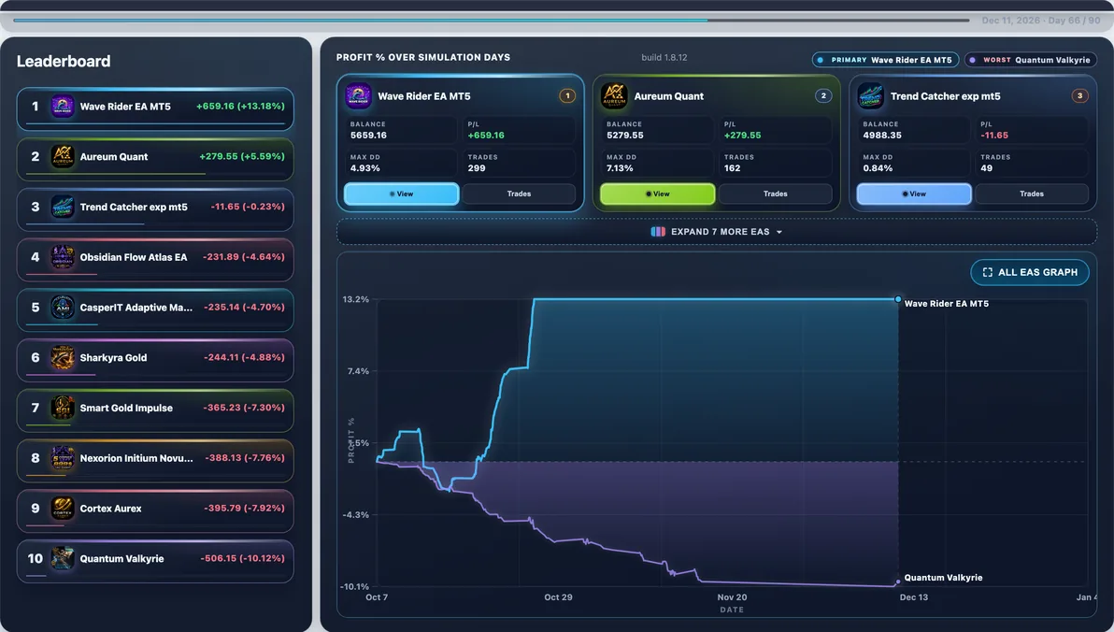The height and width of the screenshot is (632, 1114).
Task: Toggle View on the Aureum Quant card
Action: pos(658,194)
